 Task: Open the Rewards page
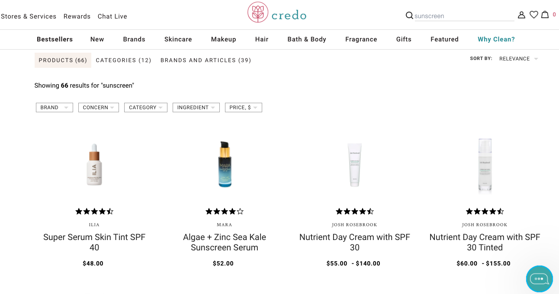[77, 16]
